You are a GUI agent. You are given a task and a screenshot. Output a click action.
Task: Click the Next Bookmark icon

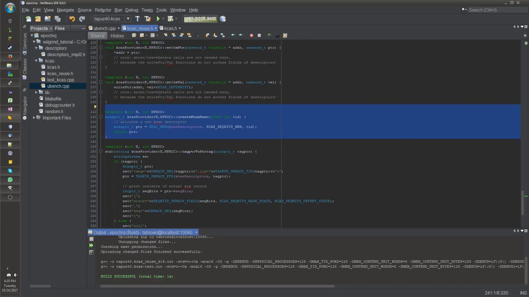pos(215,35)
